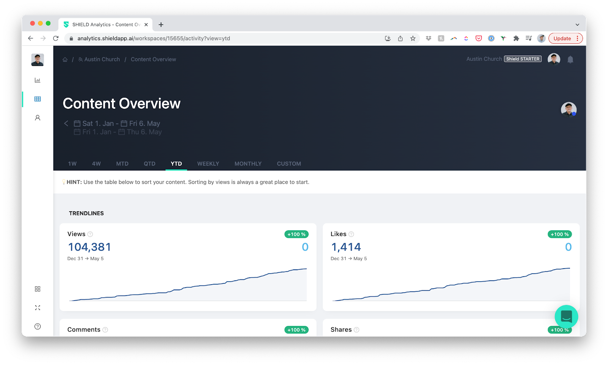Select the QTD range tab
The width and height of the screenshot is (608, 365).
(x=150, y=164)
